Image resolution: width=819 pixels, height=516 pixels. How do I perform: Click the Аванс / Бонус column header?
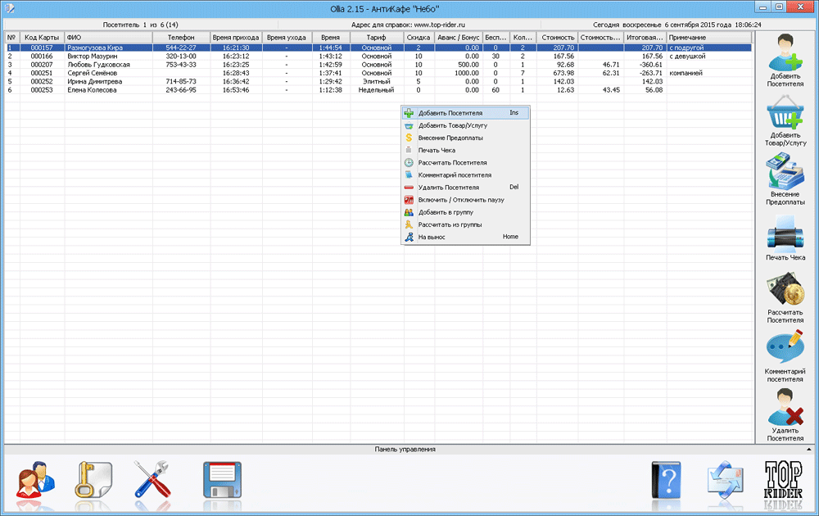458,38
